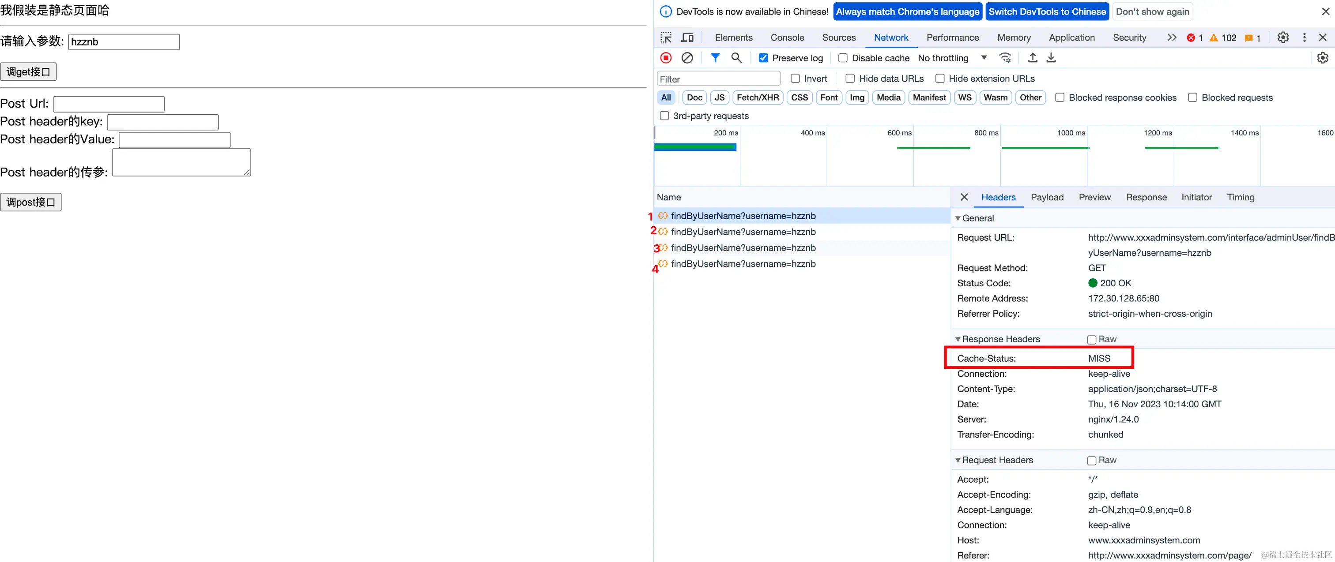This screenshot has width=1335, height=562.
Task: Click Switch DevTools to Chinese button
Action: tap(1047, 11)
